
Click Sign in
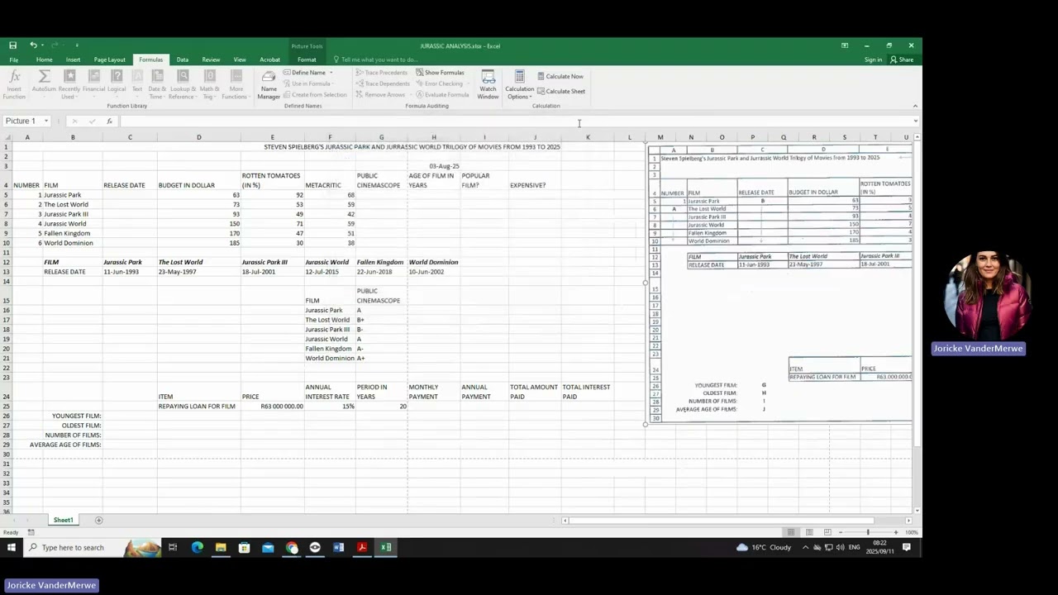873,59
